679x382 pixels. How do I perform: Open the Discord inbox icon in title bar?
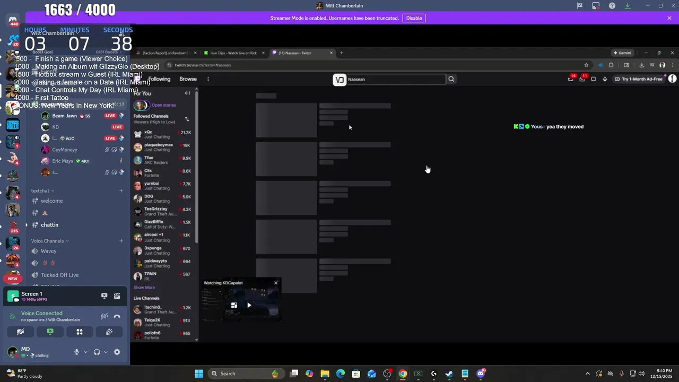[596, 6]
